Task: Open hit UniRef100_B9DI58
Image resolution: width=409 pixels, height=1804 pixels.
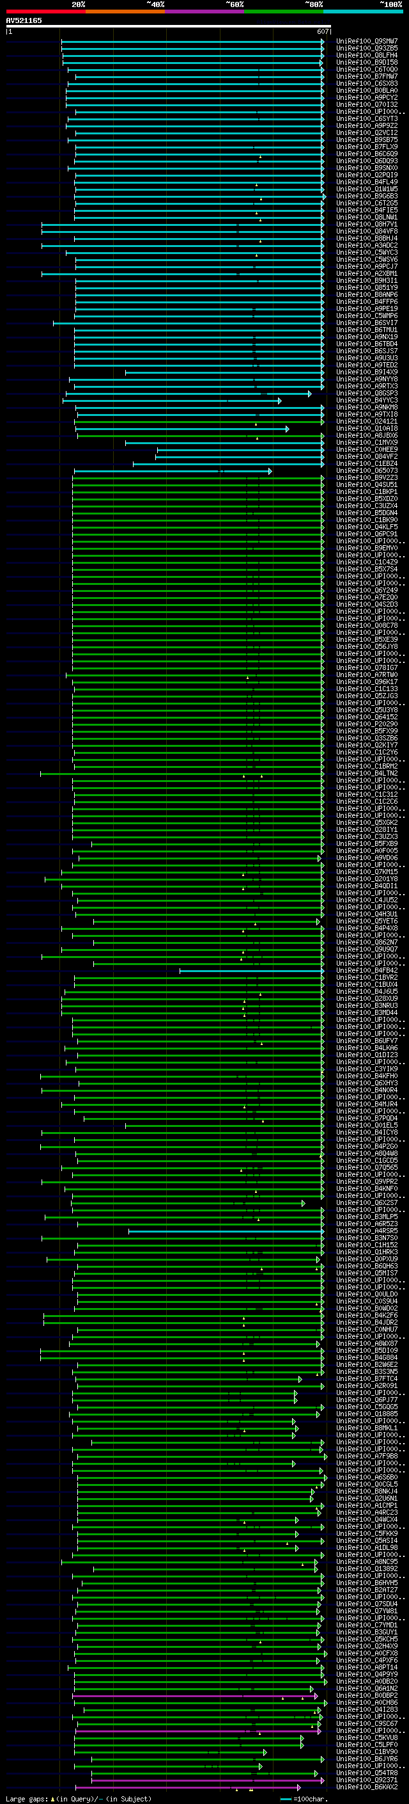Action: pos(367,62)
